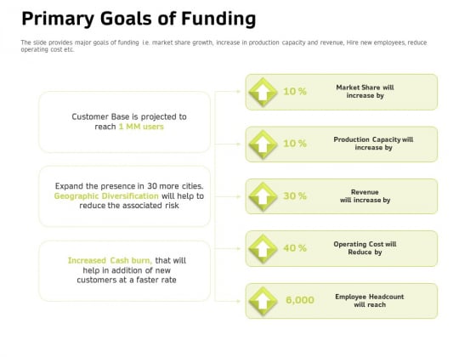Viewport: 476px width, 357px height.
Task: Select the Revenue will increase by label
Action: pyautogui.click(x=365, y=196)
